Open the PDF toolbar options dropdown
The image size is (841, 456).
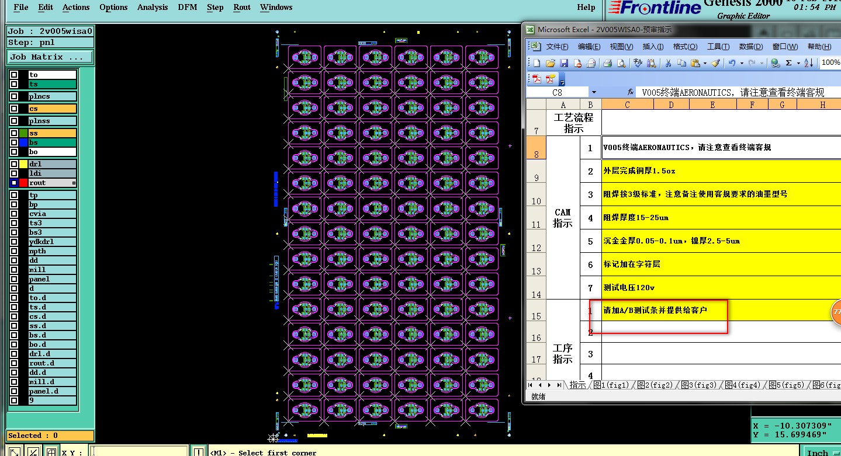click(x=562, y=80)
